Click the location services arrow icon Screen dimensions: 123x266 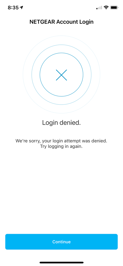pos(21,7)
